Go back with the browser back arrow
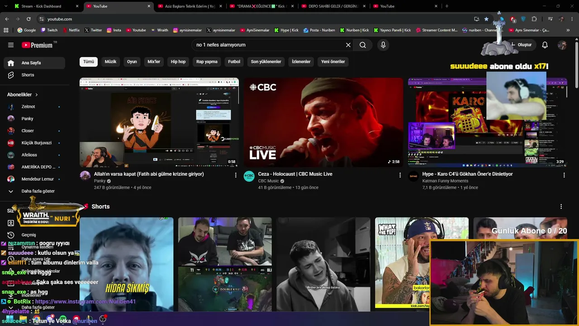 (7, 19)
